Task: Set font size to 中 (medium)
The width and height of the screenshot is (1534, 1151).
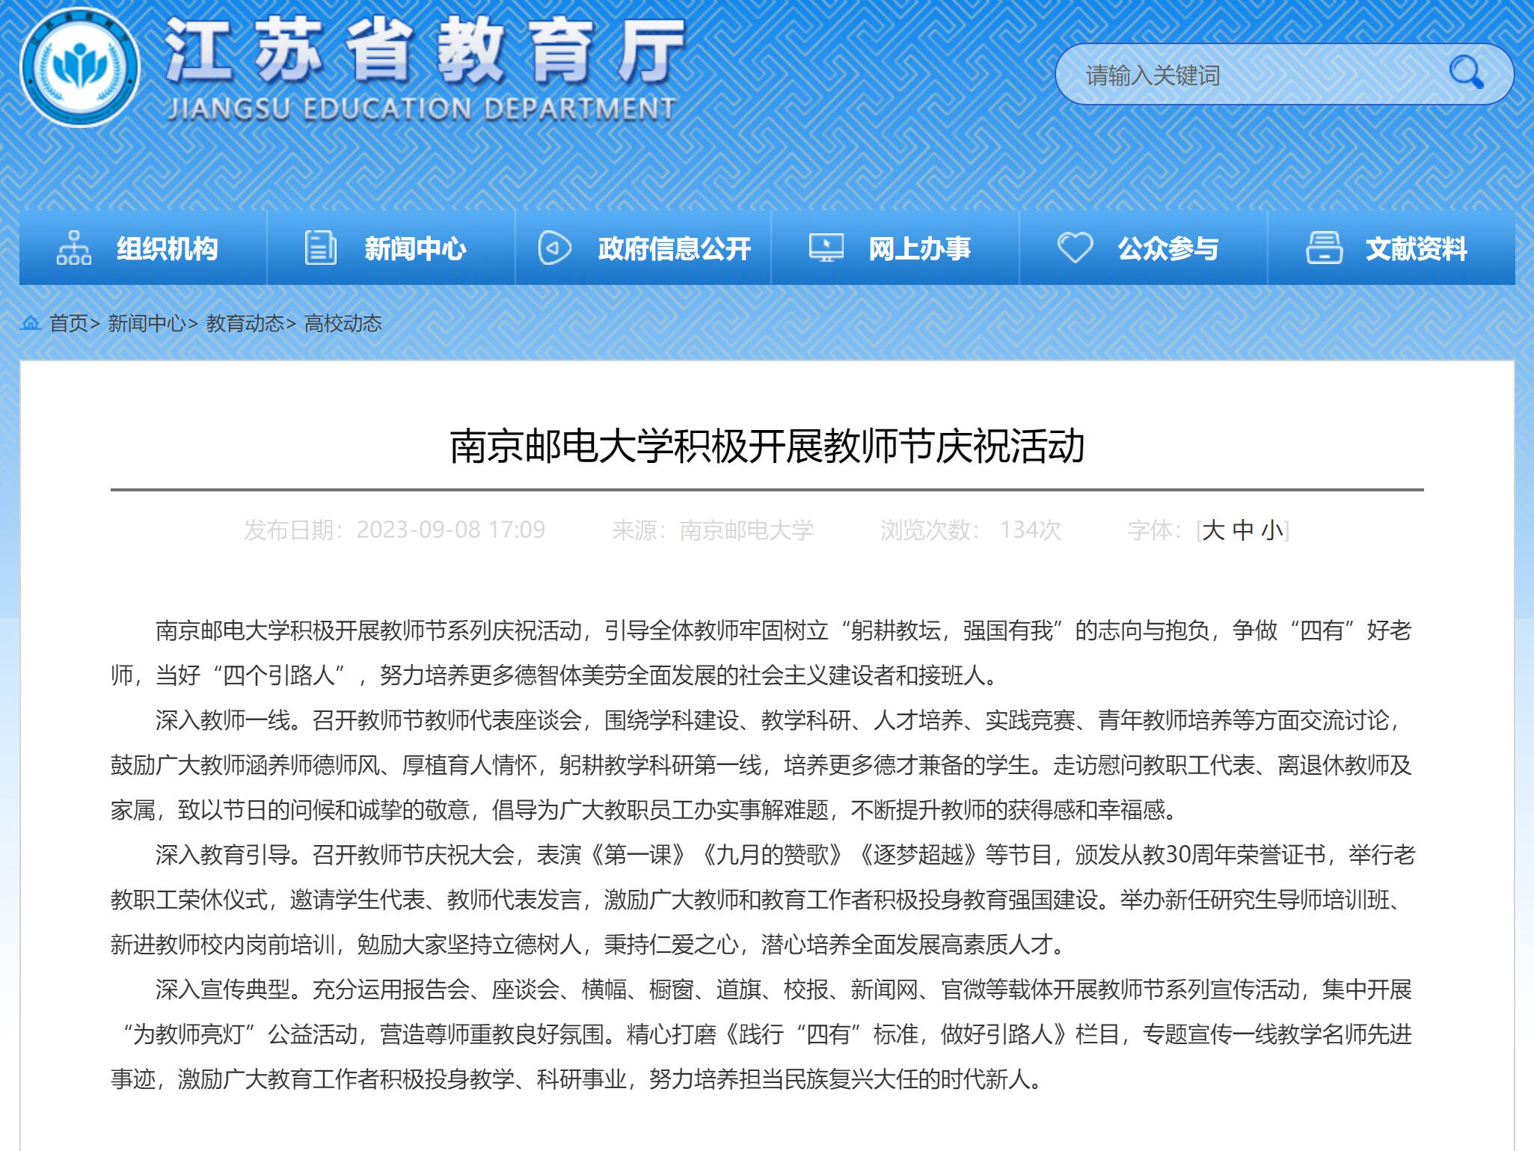Action: 1242,530
